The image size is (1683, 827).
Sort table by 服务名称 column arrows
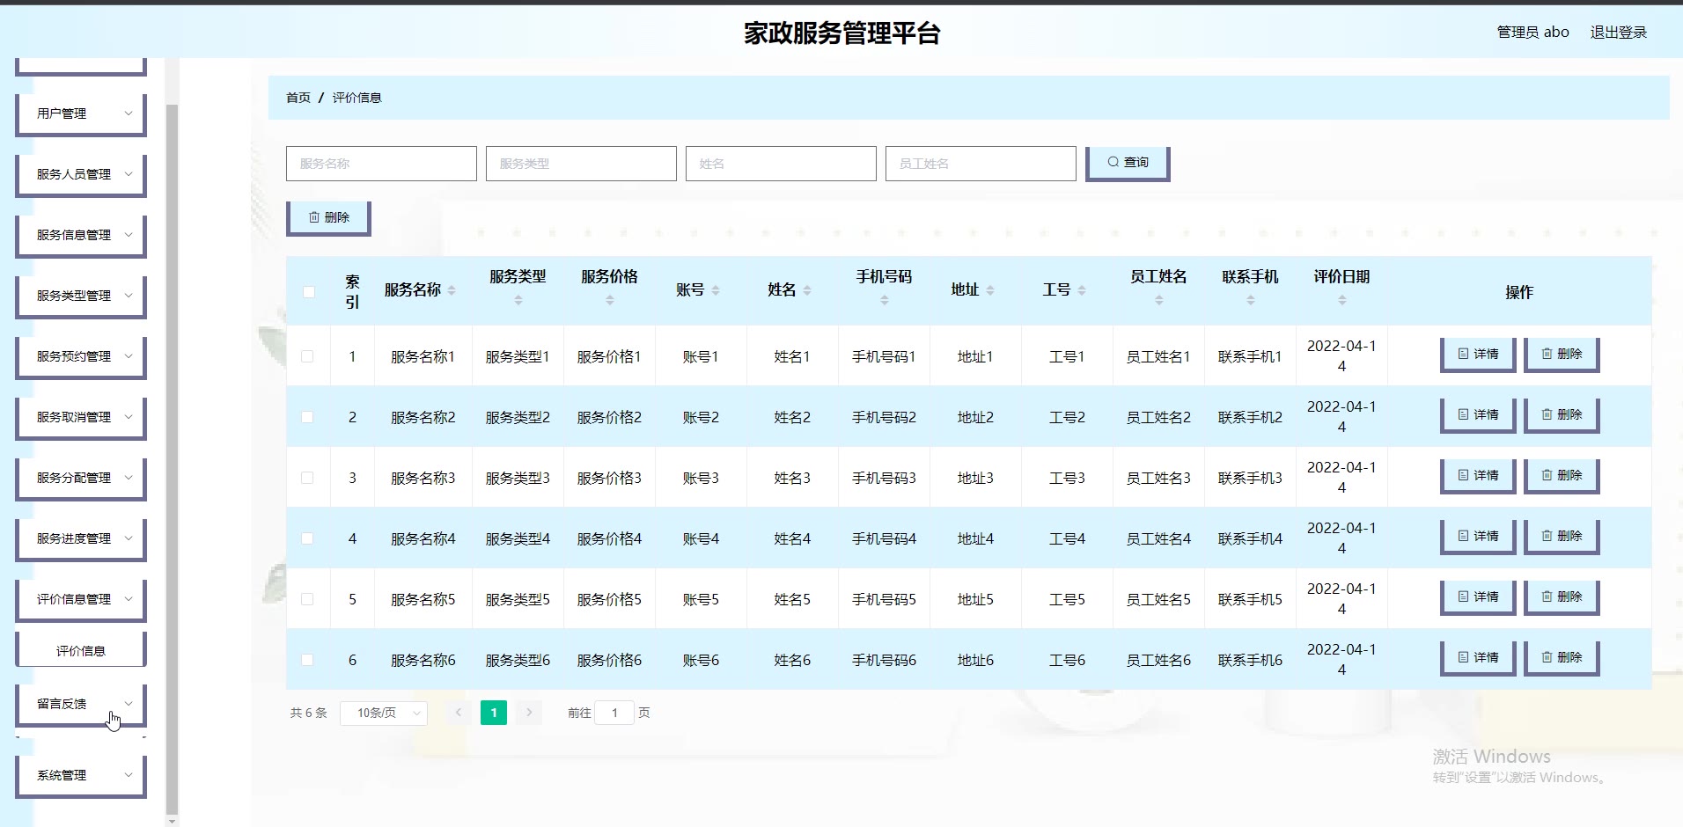(x=452, y=290)
